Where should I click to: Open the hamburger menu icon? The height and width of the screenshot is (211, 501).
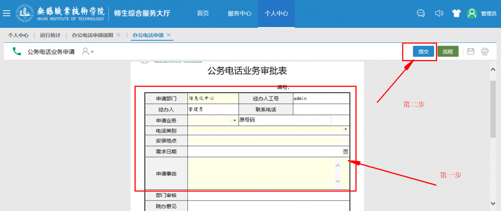6,13
